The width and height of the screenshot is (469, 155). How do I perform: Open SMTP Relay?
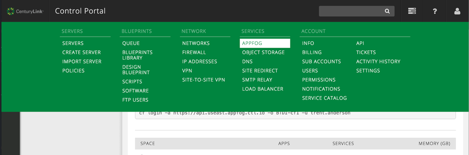[257, 80]
